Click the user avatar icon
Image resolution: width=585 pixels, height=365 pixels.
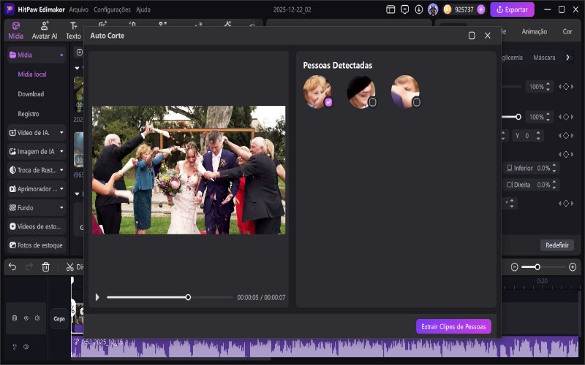[x=433, y=9]
